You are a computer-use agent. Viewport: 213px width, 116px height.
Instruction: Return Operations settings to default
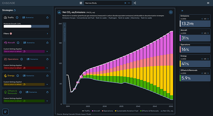tap(24, 68)
